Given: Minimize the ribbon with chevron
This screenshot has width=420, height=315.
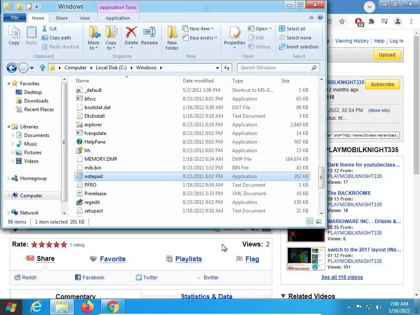Looking at the screenshot, I should 311,17.
